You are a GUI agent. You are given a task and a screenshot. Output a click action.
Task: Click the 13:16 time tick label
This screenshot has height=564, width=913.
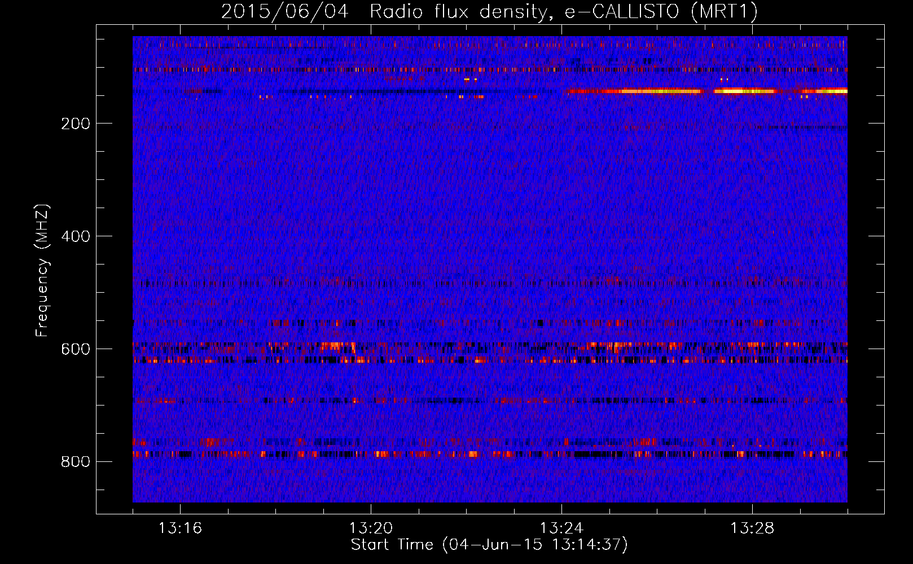coord(180,528)
